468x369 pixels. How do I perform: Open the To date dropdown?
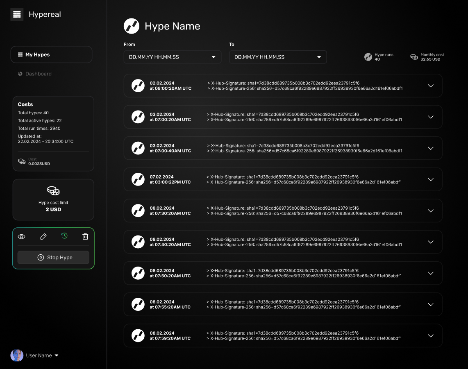[x=277, y=57]
